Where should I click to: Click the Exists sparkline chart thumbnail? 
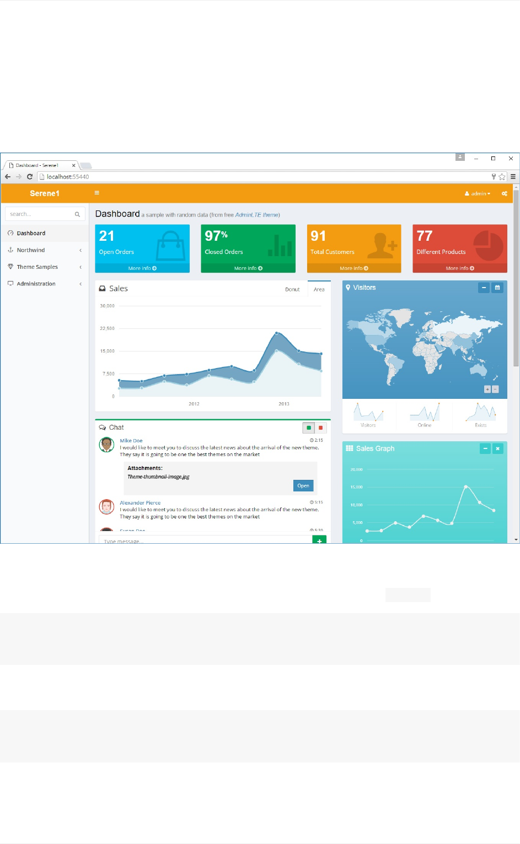coord(480,412)
